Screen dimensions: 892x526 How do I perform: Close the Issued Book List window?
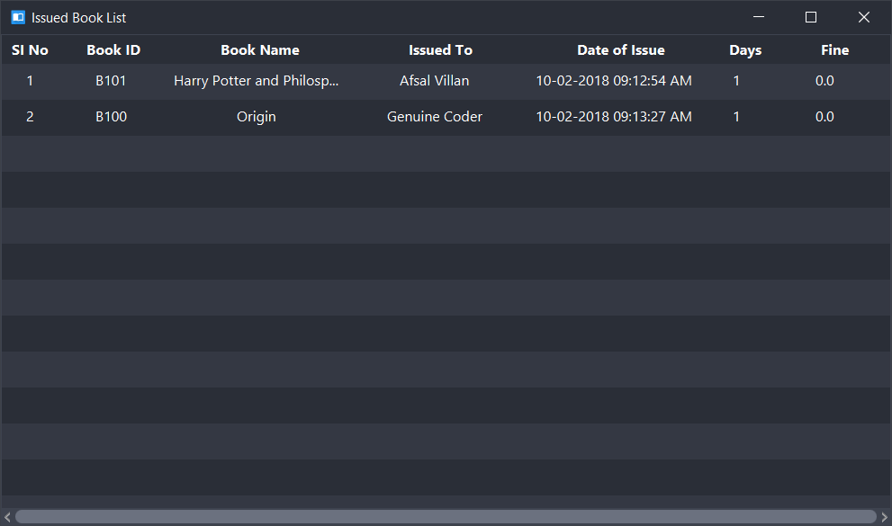863,17
